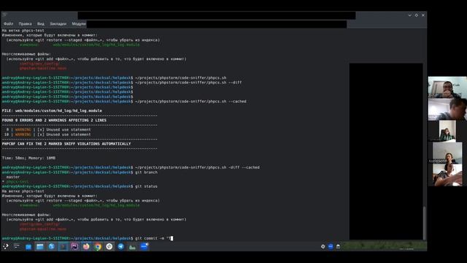This screenshot has width=467, height=263.
Task: Open the green app icon in taskbar
Action: [133, 247]
